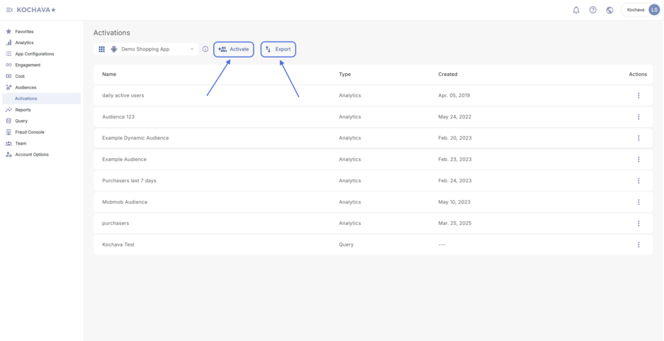Click the Activate button

(233, 49)
